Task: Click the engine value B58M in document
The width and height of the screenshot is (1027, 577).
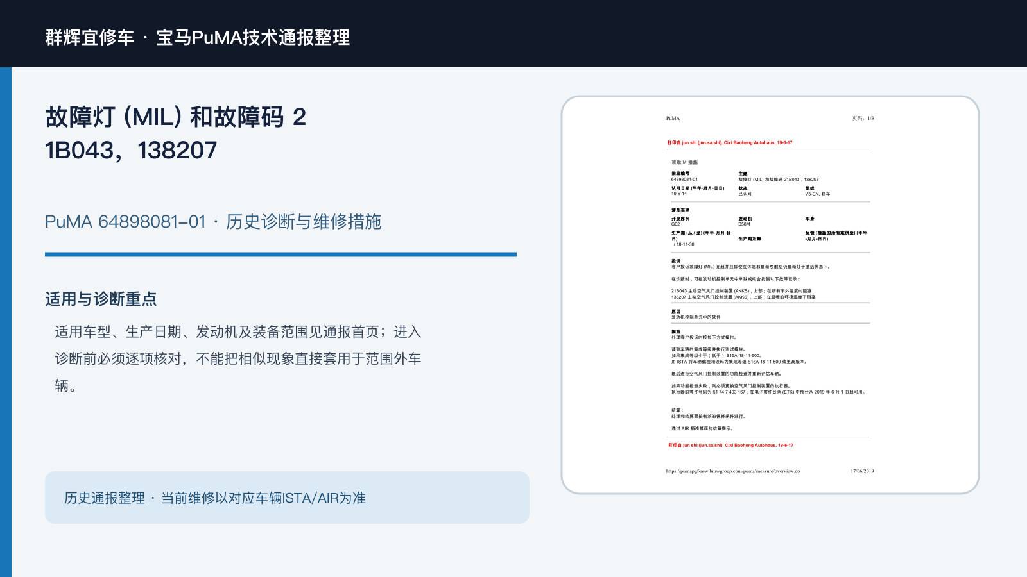Action: (744, 224)
